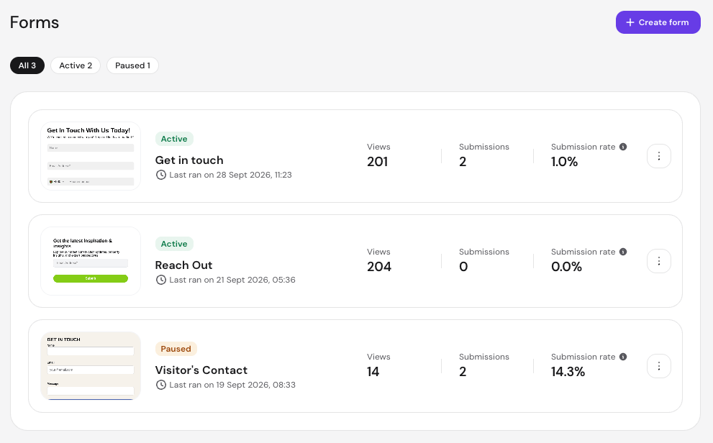The height and width of the screenshot is (443, 713).
Task: Click 'Last ran on 19 Sept 2026, 08:33'
Action: 232,385
